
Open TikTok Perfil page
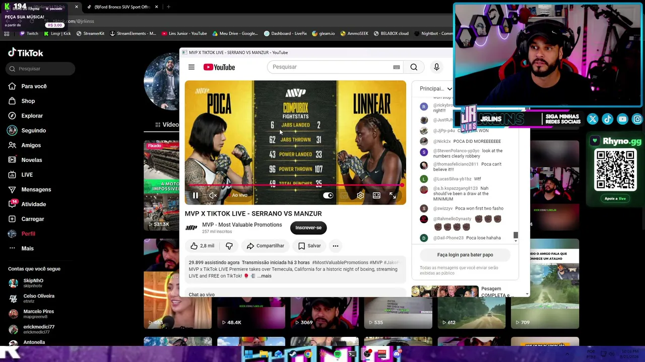[x=28, y=234]
